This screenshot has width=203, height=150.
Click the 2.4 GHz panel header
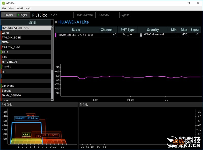tap(39, 104)
